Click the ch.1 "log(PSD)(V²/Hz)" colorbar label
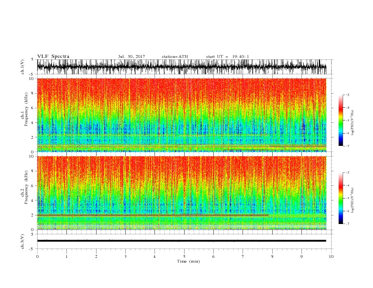The height and width of the screenshot is (288, 373). pos(353,123)
